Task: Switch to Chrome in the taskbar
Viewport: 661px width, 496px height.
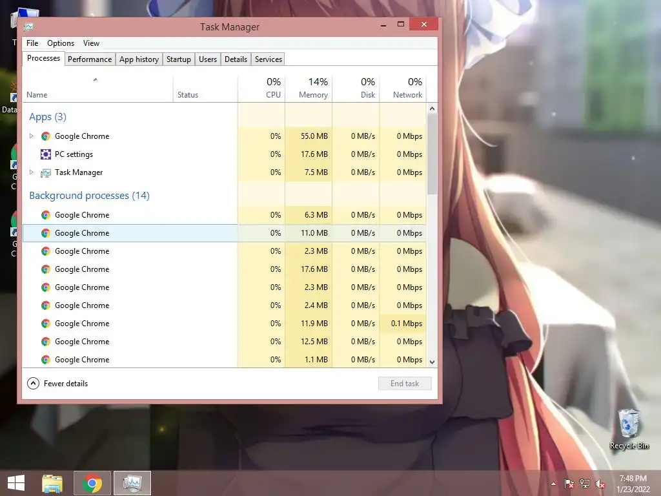Action: 92,483
